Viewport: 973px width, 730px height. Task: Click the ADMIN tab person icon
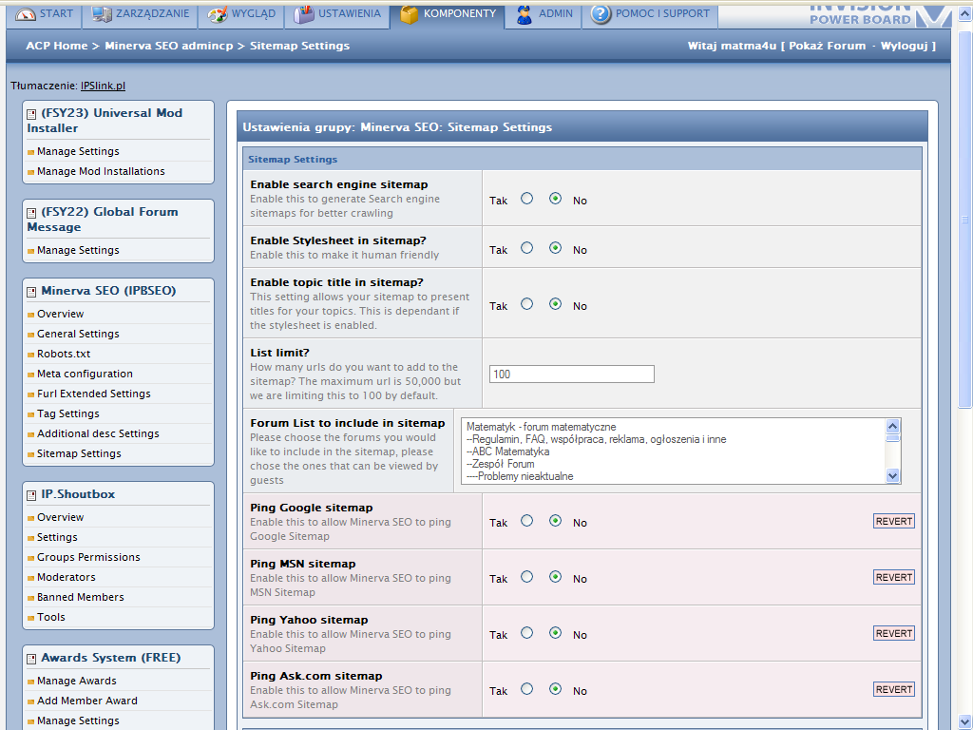pyautogui.click(x=524, y=14)
